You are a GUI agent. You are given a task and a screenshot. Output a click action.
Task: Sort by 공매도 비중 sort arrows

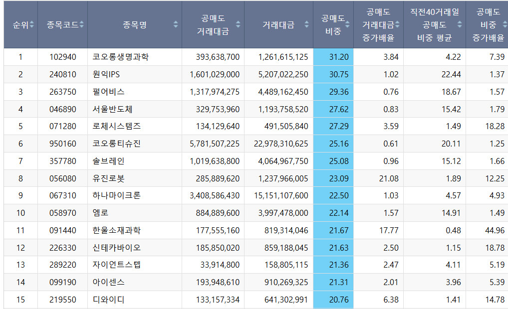click(x=347, y=24)
